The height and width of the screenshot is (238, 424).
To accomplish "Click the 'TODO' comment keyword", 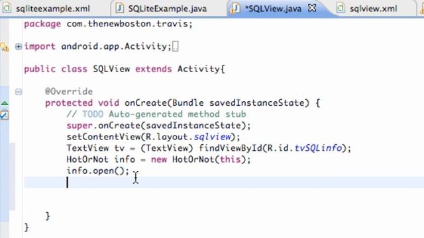I will [x=93, y=114].
